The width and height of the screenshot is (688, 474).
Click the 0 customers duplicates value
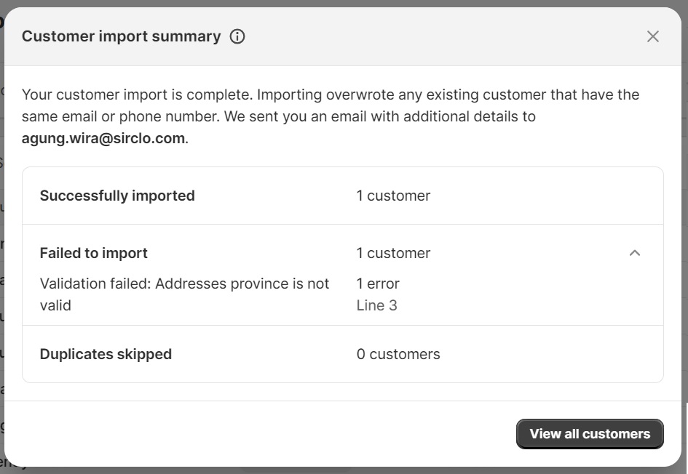click(x=398, y=354)
